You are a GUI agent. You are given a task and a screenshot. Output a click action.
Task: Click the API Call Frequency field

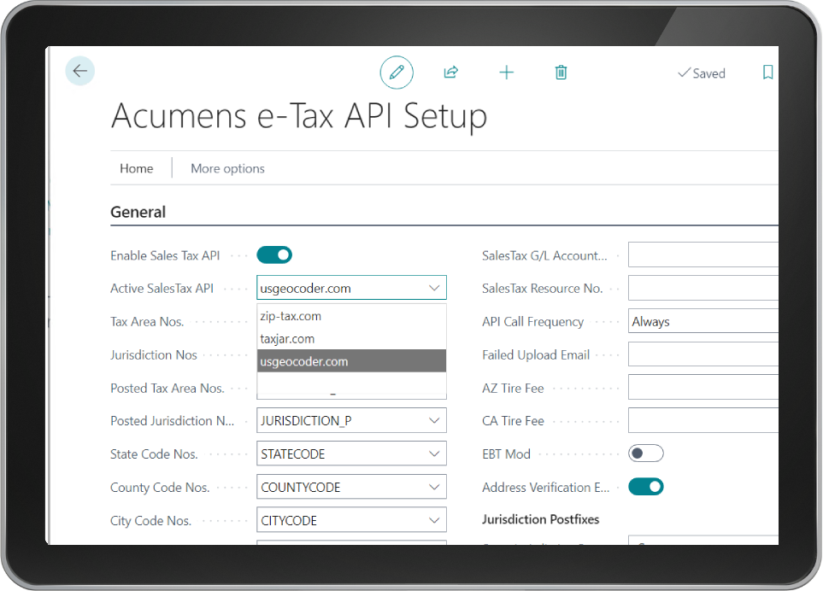point(703,321)
